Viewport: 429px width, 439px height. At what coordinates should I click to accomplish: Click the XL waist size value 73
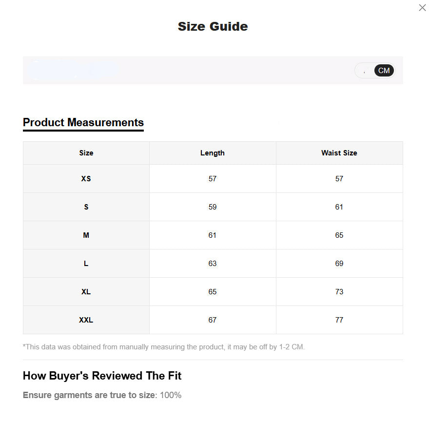coord(339,292)
